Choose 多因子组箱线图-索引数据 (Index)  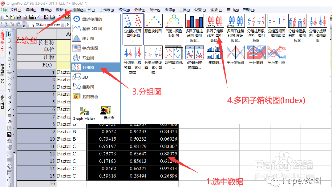coord(215,28)
